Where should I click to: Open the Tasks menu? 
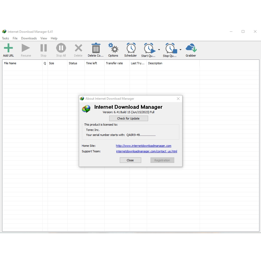point(6,38)
